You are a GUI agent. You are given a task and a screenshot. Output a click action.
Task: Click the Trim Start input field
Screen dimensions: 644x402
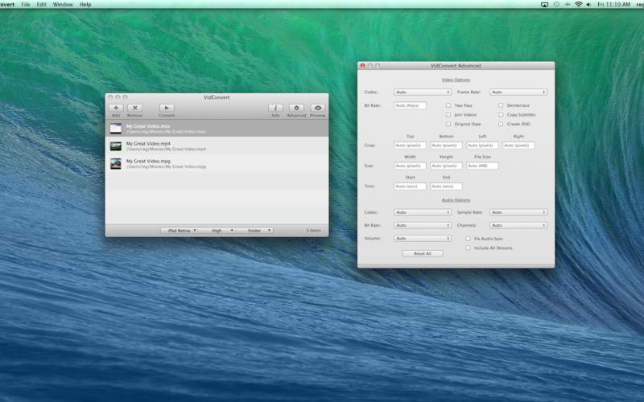pos(410,187)
